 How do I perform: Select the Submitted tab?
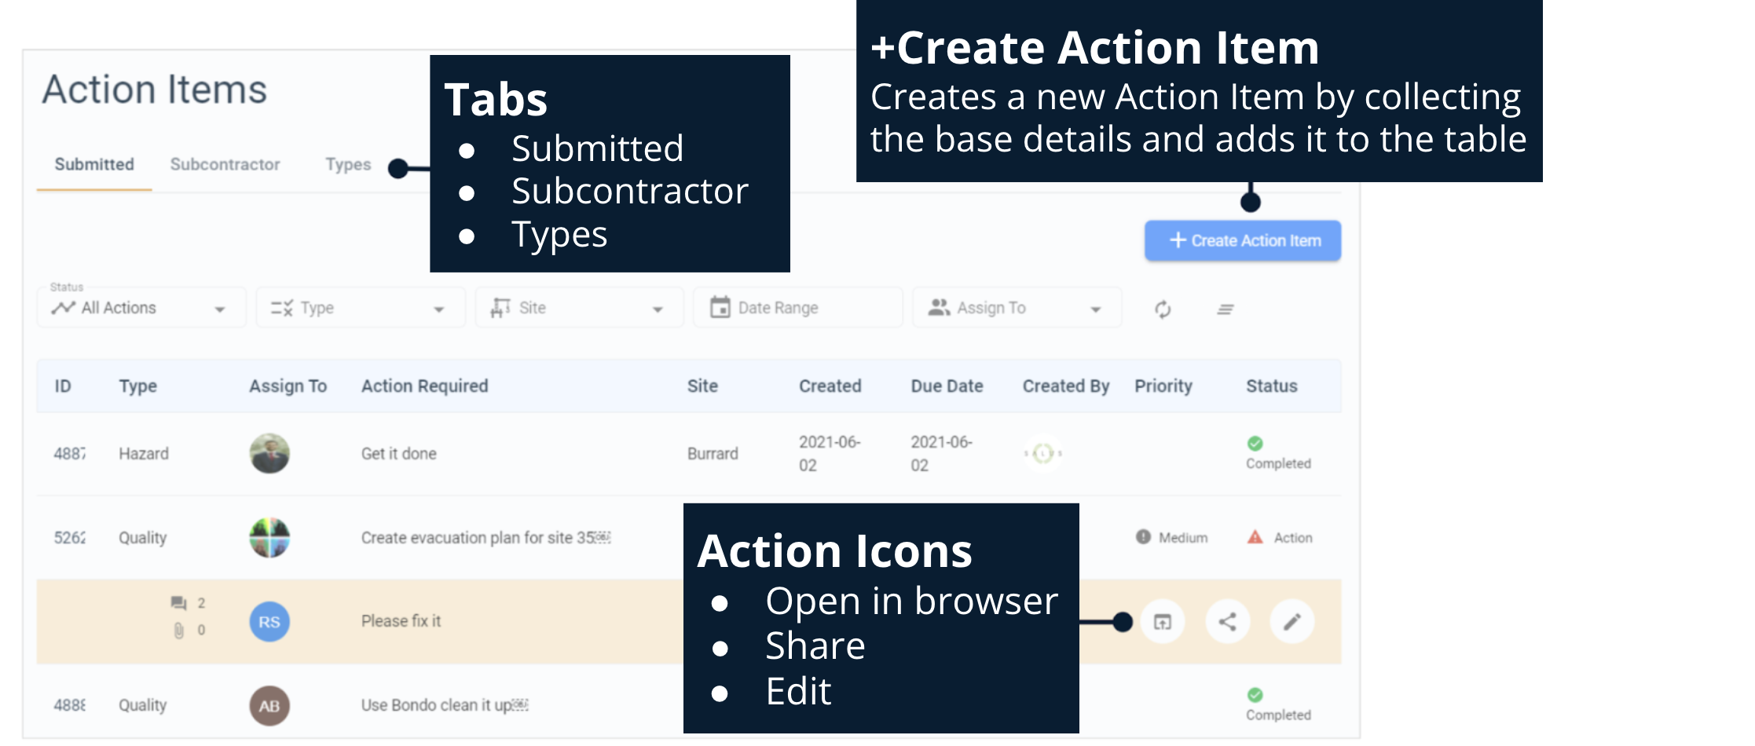pyautogui.click(x=94, y=165)
